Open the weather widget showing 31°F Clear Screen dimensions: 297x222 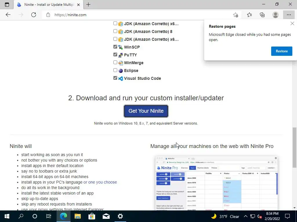(225, 216)
